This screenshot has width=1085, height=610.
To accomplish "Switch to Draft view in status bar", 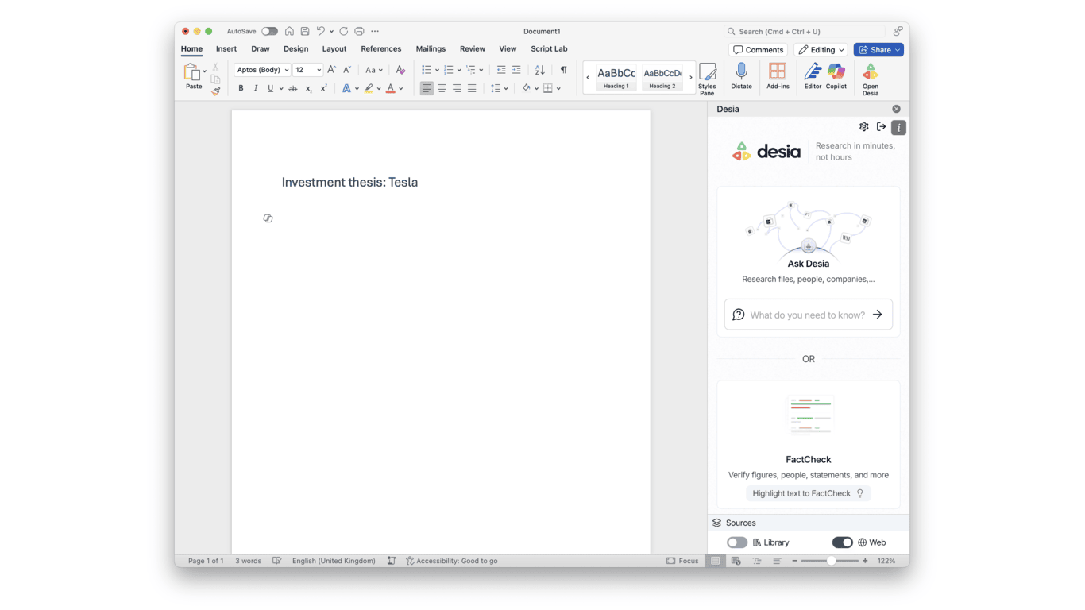I will click(x=777, y=561).
